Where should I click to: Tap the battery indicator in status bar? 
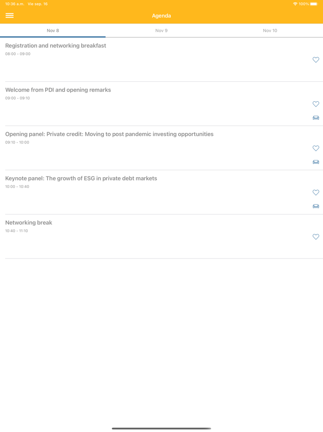tap(314, 4)
